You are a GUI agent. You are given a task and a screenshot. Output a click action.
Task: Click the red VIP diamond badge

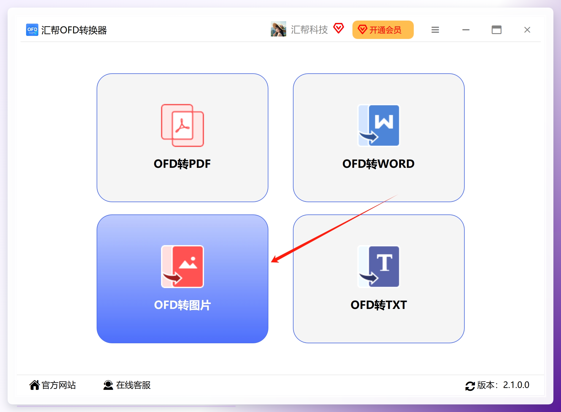pyautogui.click(x=339, y=29)
